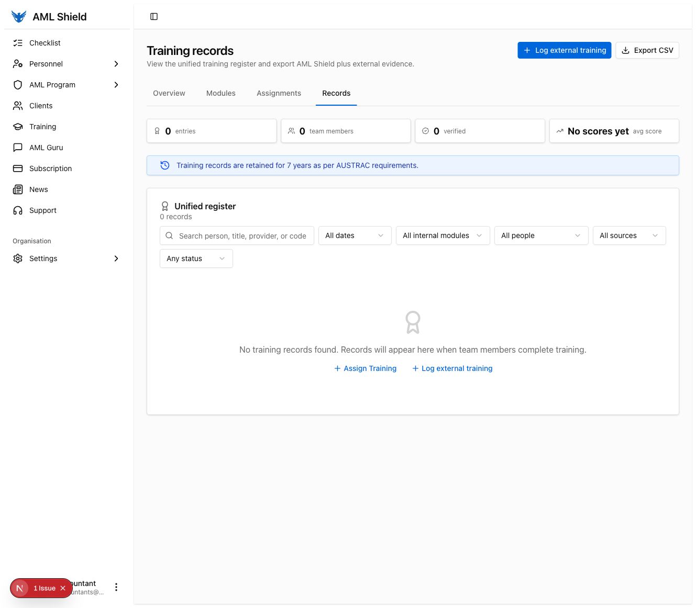Open Checklist from the sidebar
Image resolution: width=696 pixels, height=608 pixels.
pos(67,43)
